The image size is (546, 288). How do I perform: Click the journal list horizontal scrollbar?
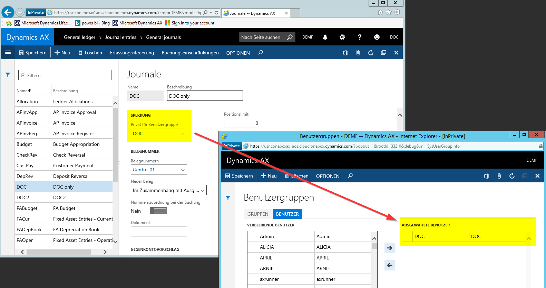click(x=59, y=252)
